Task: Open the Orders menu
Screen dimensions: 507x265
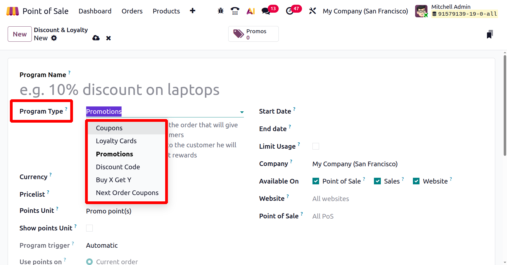Action: pos(132,11)
